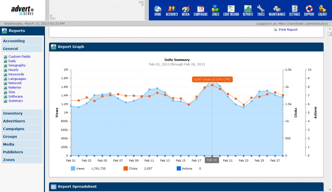The height and width of the screenshot is (192, 332).
Task: Click the chart icon next to Keywords
Action: (6, 74)
